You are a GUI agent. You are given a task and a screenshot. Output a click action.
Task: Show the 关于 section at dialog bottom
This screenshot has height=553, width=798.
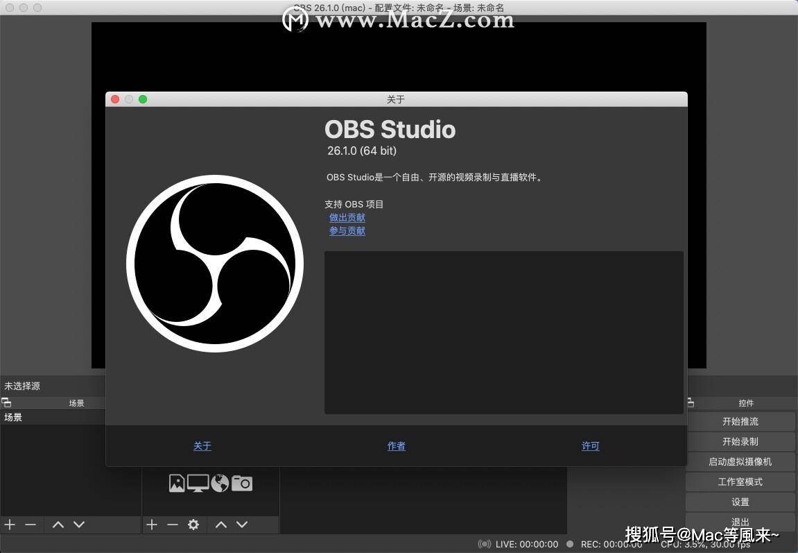[202, 445]
